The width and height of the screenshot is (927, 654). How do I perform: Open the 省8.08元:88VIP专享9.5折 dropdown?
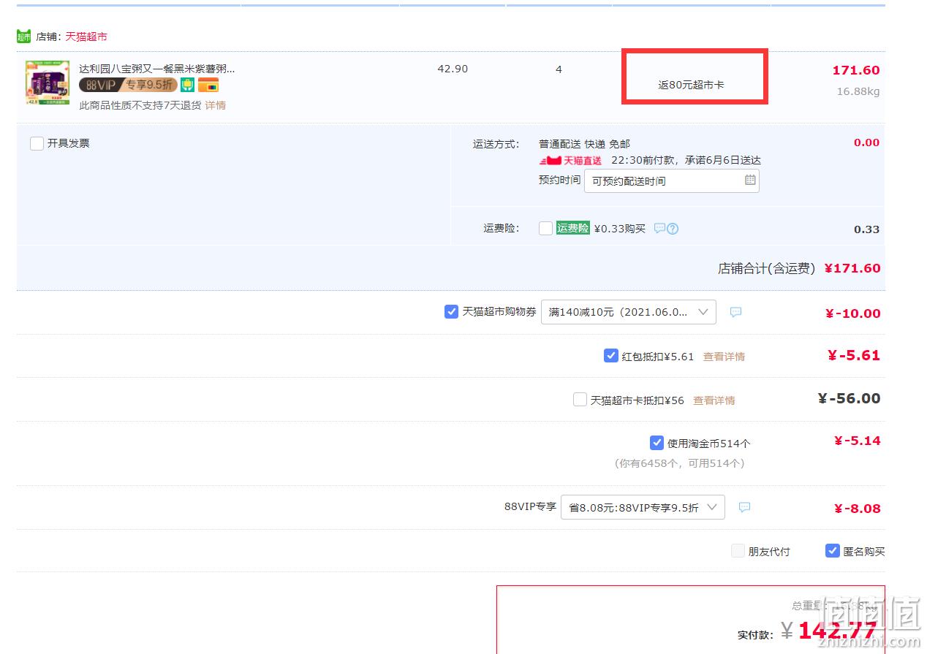click(x=643, y=507)
